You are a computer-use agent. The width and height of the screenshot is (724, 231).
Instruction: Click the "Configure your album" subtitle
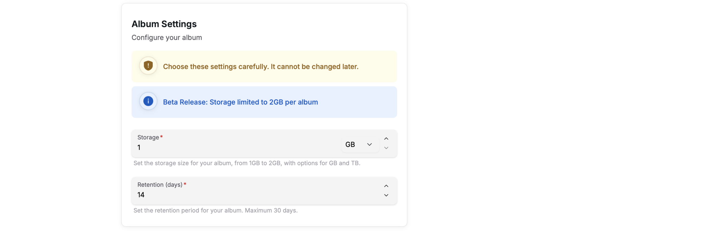point(167,38)
